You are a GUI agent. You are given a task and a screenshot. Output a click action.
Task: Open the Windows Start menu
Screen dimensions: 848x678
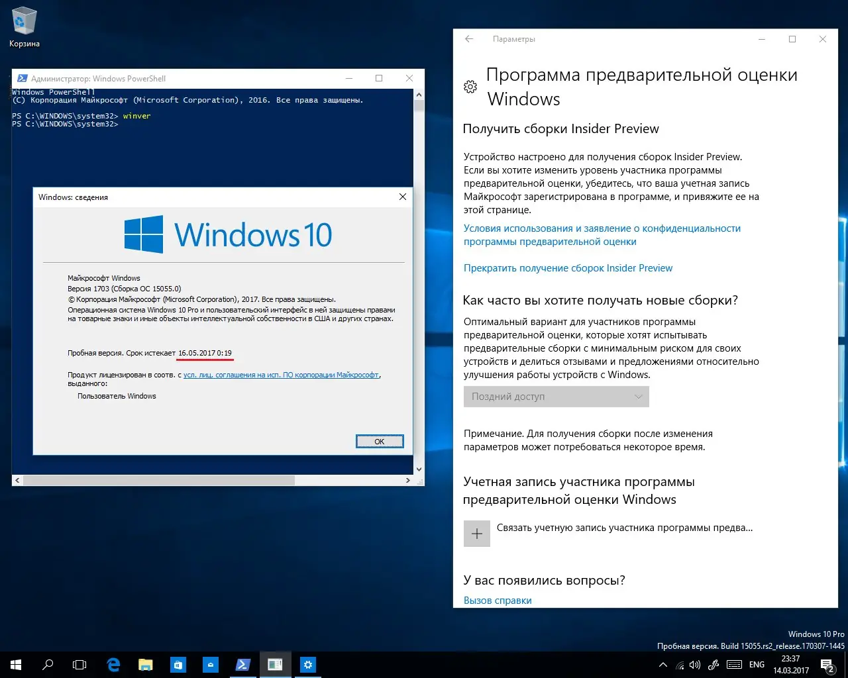[x=16, y=665]
